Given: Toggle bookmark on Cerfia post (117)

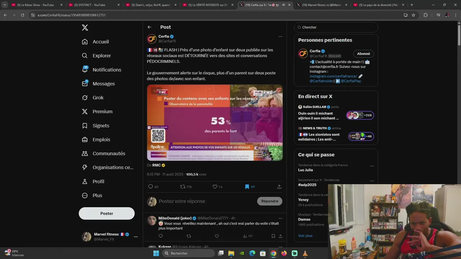Looking at the screenshot, I should coord(250,187).
